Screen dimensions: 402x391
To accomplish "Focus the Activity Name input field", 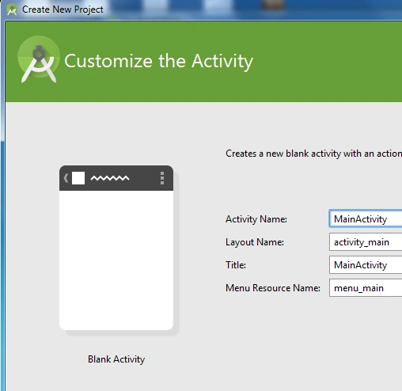I will 366,218.
